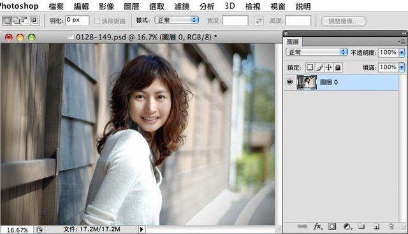Lock transparent pixels
Screen dimensions: 408x234
(310, 67)
